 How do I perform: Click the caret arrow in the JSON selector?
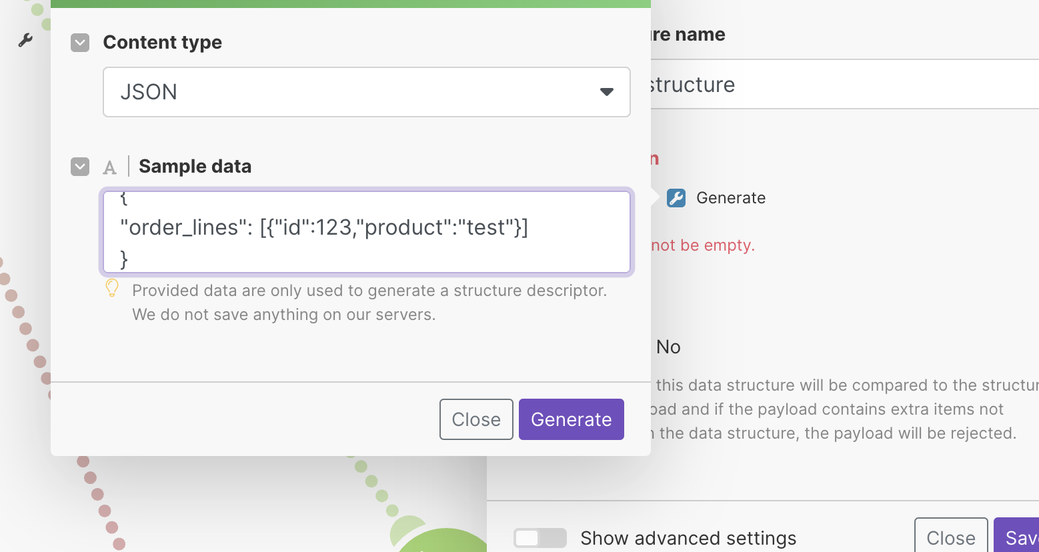click(606, 92)
